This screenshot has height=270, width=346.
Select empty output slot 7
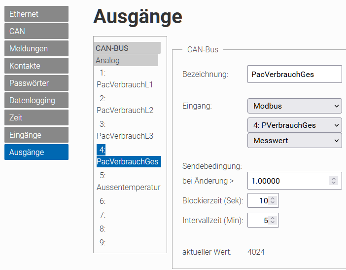pyautogui.click(x=103, y=215)
